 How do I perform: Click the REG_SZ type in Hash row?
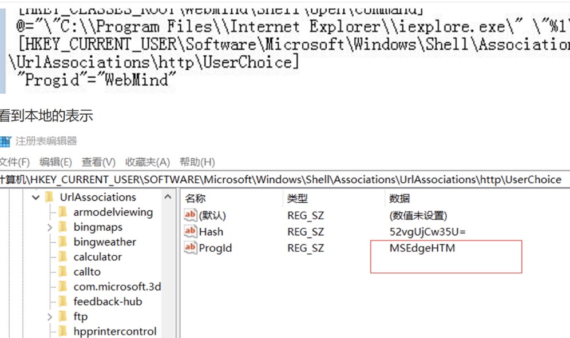(306, 232)
